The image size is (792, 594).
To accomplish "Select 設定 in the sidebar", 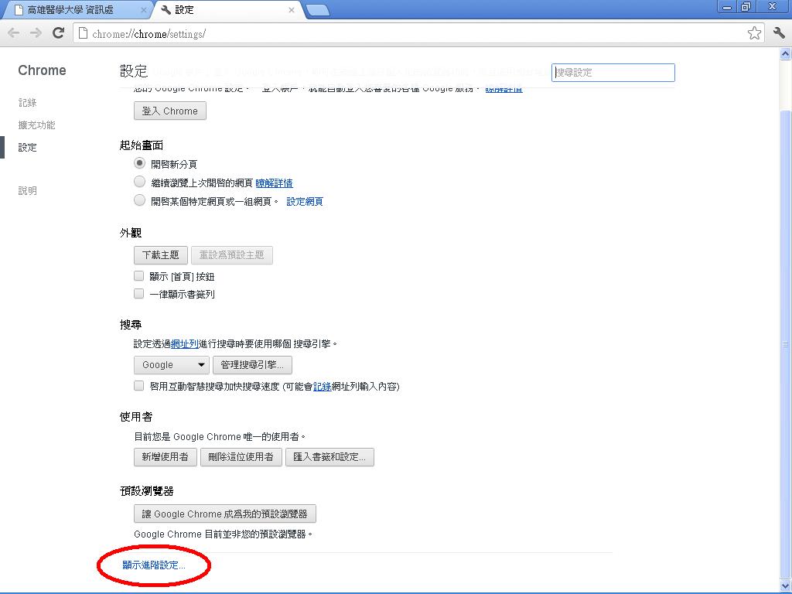I will point(27,148).
